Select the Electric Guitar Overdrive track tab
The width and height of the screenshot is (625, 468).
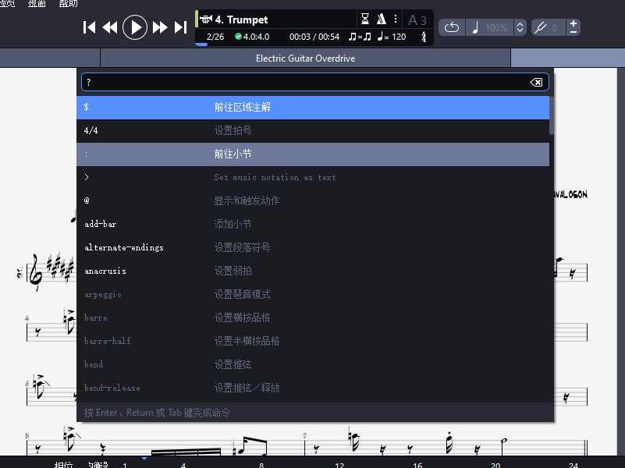[x=305, y=58]
